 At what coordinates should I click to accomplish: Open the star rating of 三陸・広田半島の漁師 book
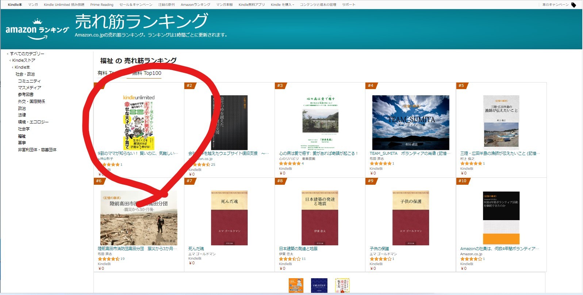pos(471,164)
